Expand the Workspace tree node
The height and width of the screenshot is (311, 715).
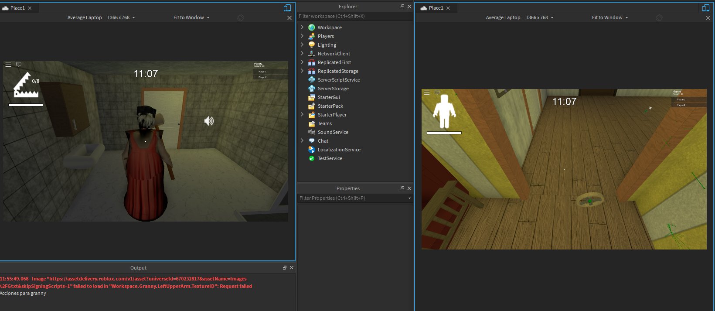302,27
